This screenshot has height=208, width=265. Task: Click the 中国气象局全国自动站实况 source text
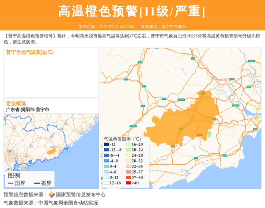tap(68, 203)
